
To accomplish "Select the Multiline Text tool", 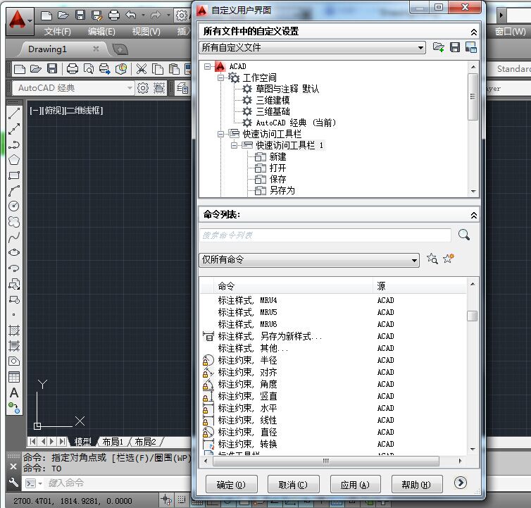I will click(x=14, y=392).
